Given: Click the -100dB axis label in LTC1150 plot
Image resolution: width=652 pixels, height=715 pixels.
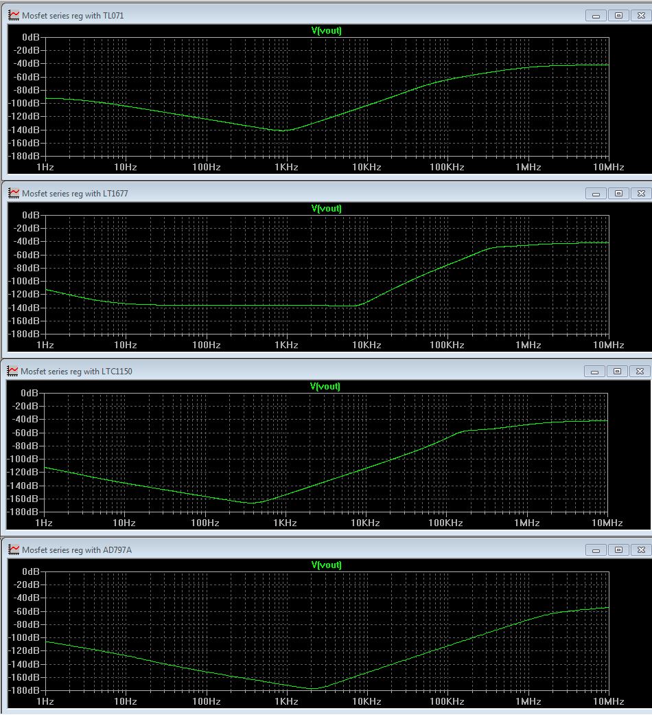Looking at the screenshot, I should point(23,459).
